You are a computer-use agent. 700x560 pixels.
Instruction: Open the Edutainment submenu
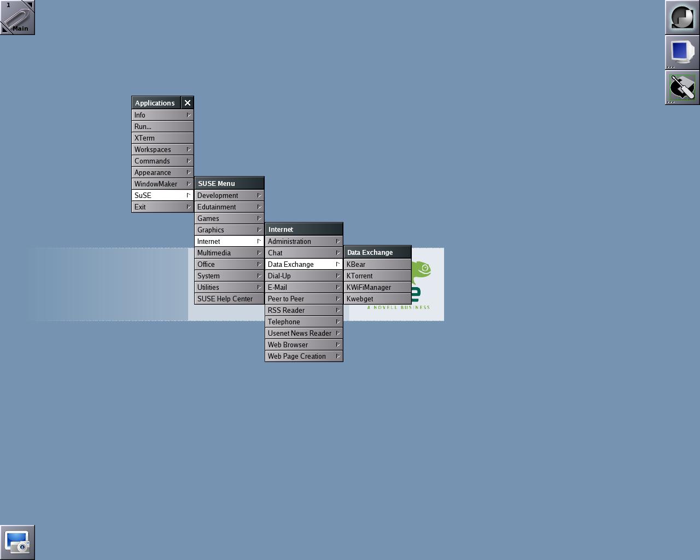point(229,207)
